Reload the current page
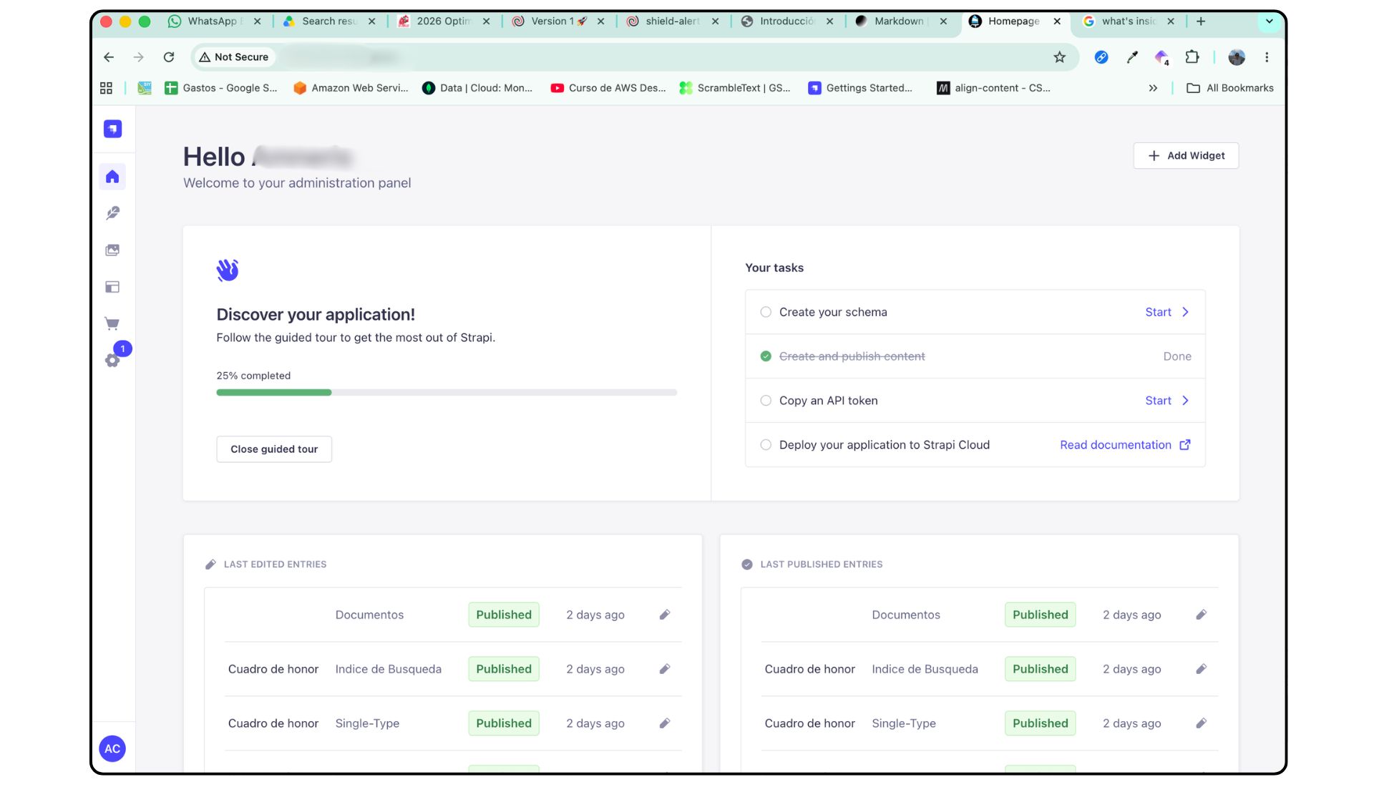Screen dimensions: 1374x787 pos(169,57)
